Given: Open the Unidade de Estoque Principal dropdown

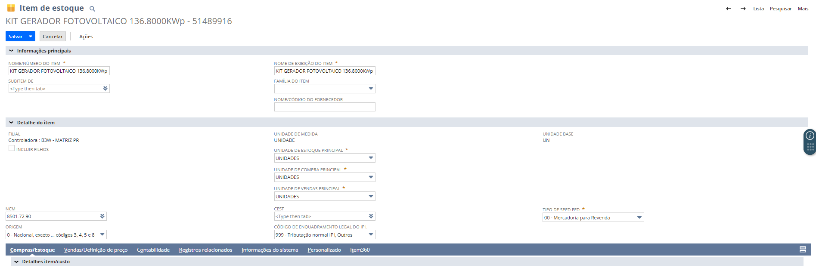Looking at the screenshot, I should click(370, 158).
